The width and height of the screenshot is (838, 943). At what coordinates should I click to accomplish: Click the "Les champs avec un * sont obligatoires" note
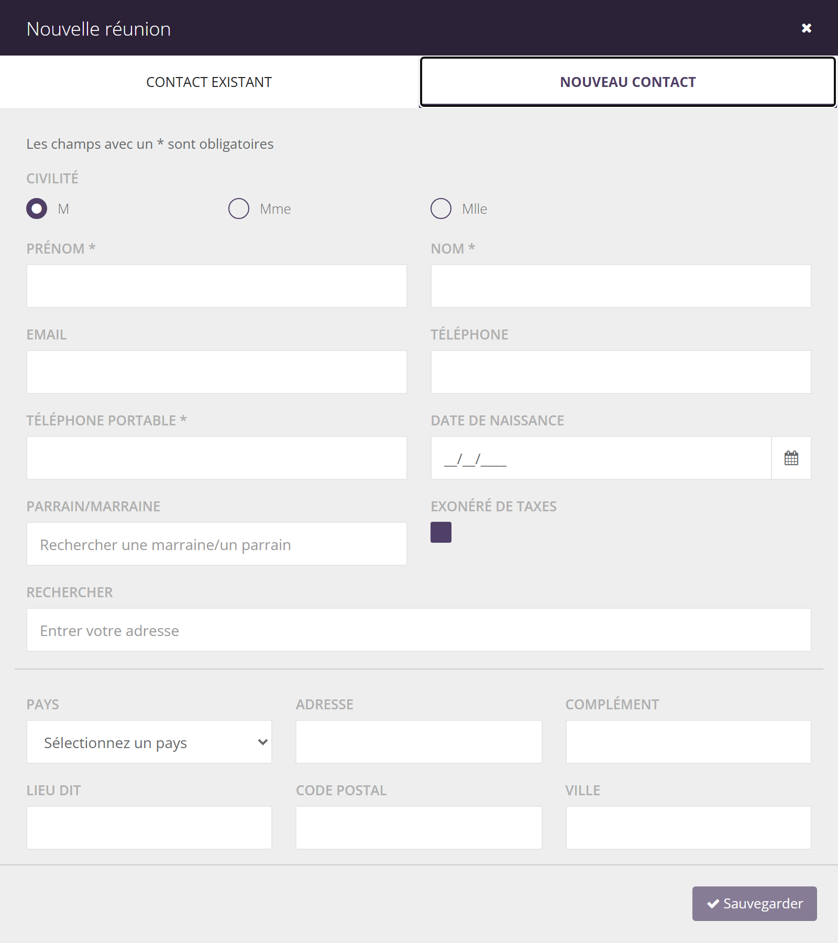[x=150, y=144]
